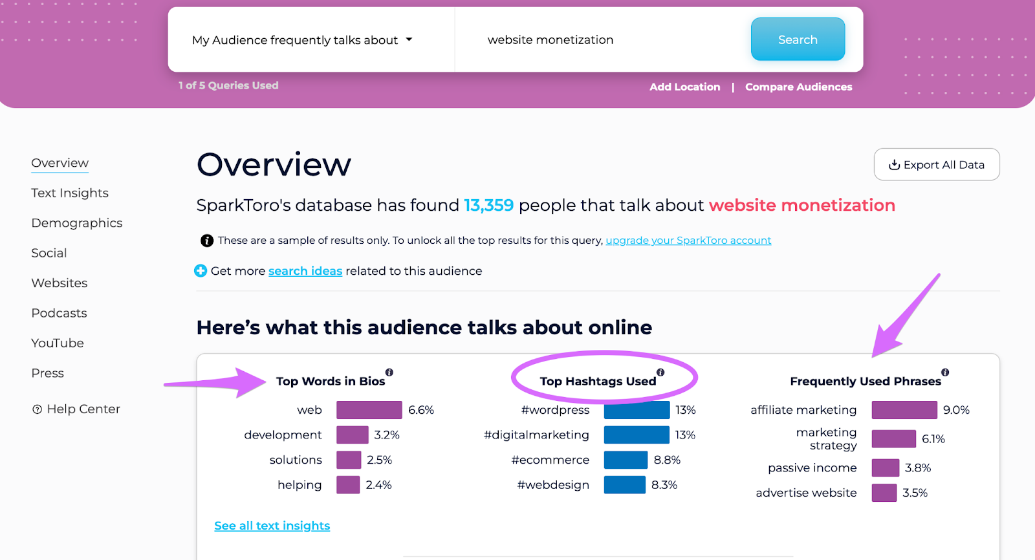1035x560 pixels.
Task: Click See all text insights link
Action: (x=272, y=526)
